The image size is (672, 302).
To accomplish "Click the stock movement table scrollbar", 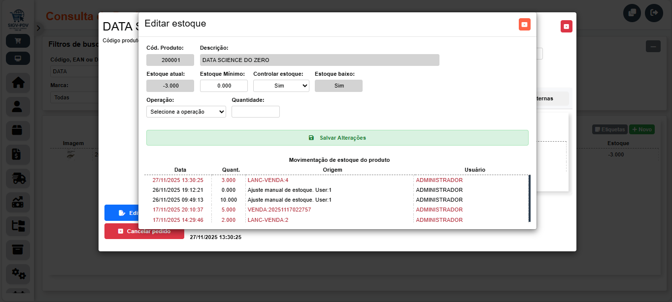I will click(x=530, y=198).
